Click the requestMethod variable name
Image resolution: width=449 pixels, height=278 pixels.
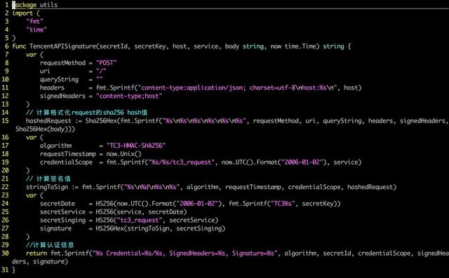click(62, 63)
